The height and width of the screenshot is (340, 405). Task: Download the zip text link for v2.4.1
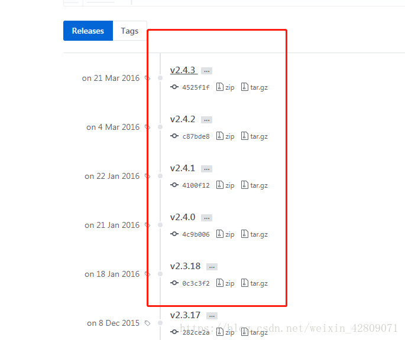click(230, 185)
